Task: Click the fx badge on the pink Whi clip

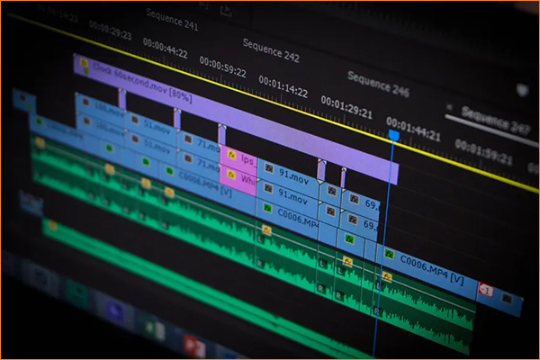Action: click(231, 175)
